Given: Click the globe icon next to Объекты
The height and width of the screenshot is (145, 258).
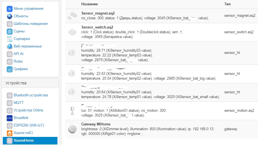Looking at the screenshot, I should [x=9, y=16].
